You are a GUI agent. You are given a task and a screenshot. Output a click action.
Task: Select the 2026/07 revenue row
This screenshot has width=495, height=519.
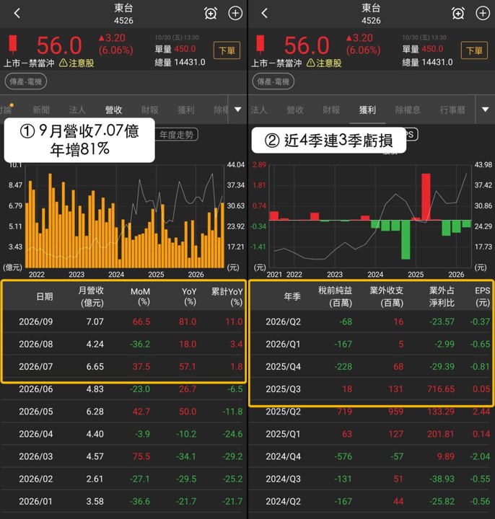tap(123, 366)
